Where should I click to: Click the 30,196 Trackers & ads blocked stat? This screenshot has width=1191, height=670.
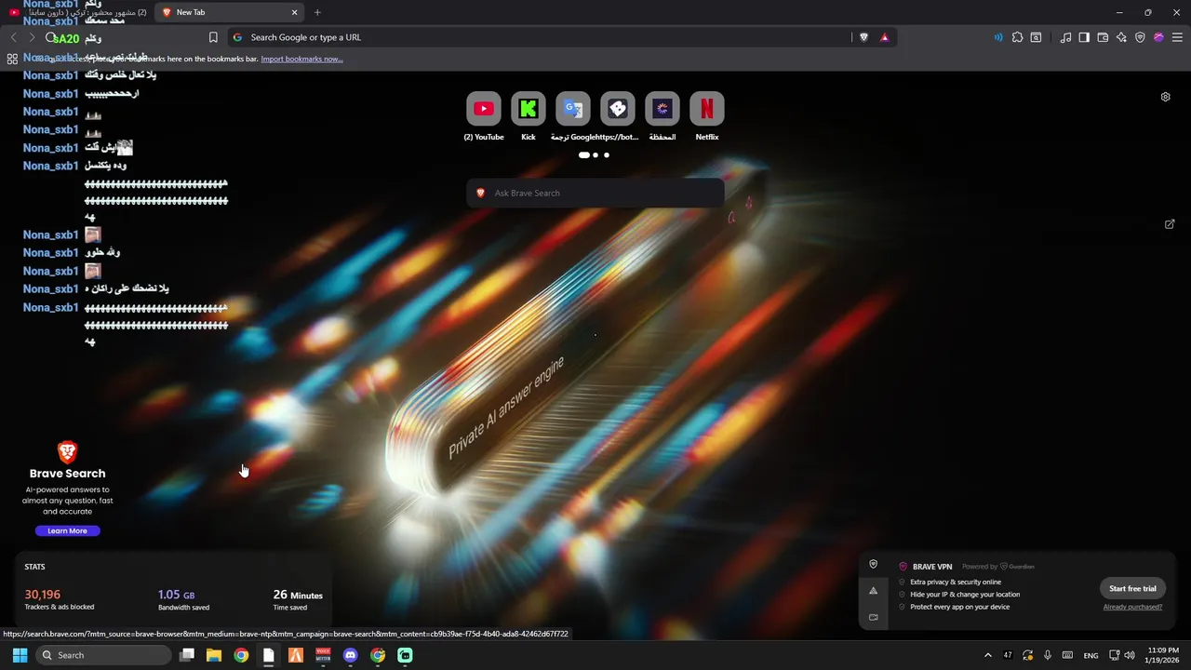coord(60,600)
